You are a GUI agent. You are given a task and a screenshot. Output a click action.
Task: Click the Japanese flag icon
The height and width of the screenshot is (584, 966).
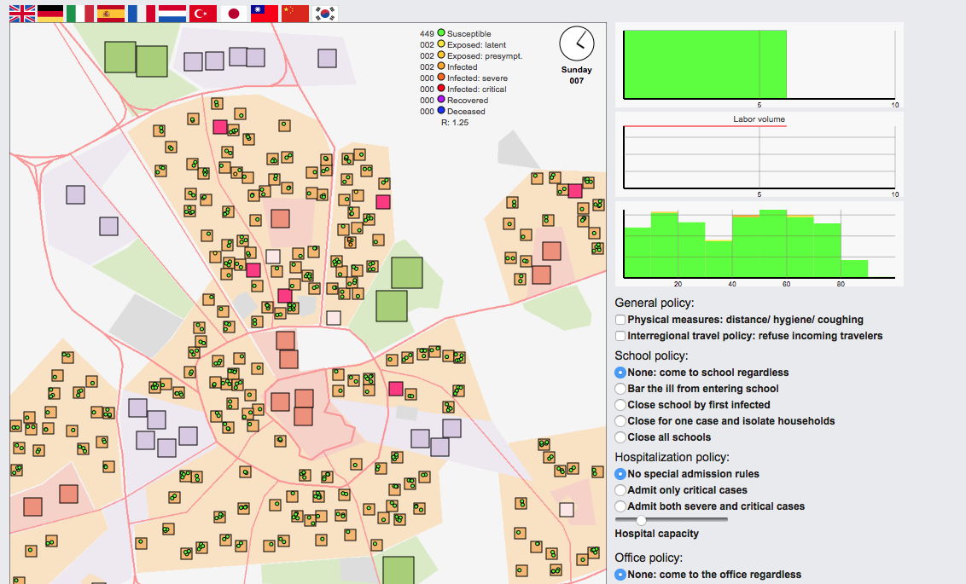coord(233,13)
